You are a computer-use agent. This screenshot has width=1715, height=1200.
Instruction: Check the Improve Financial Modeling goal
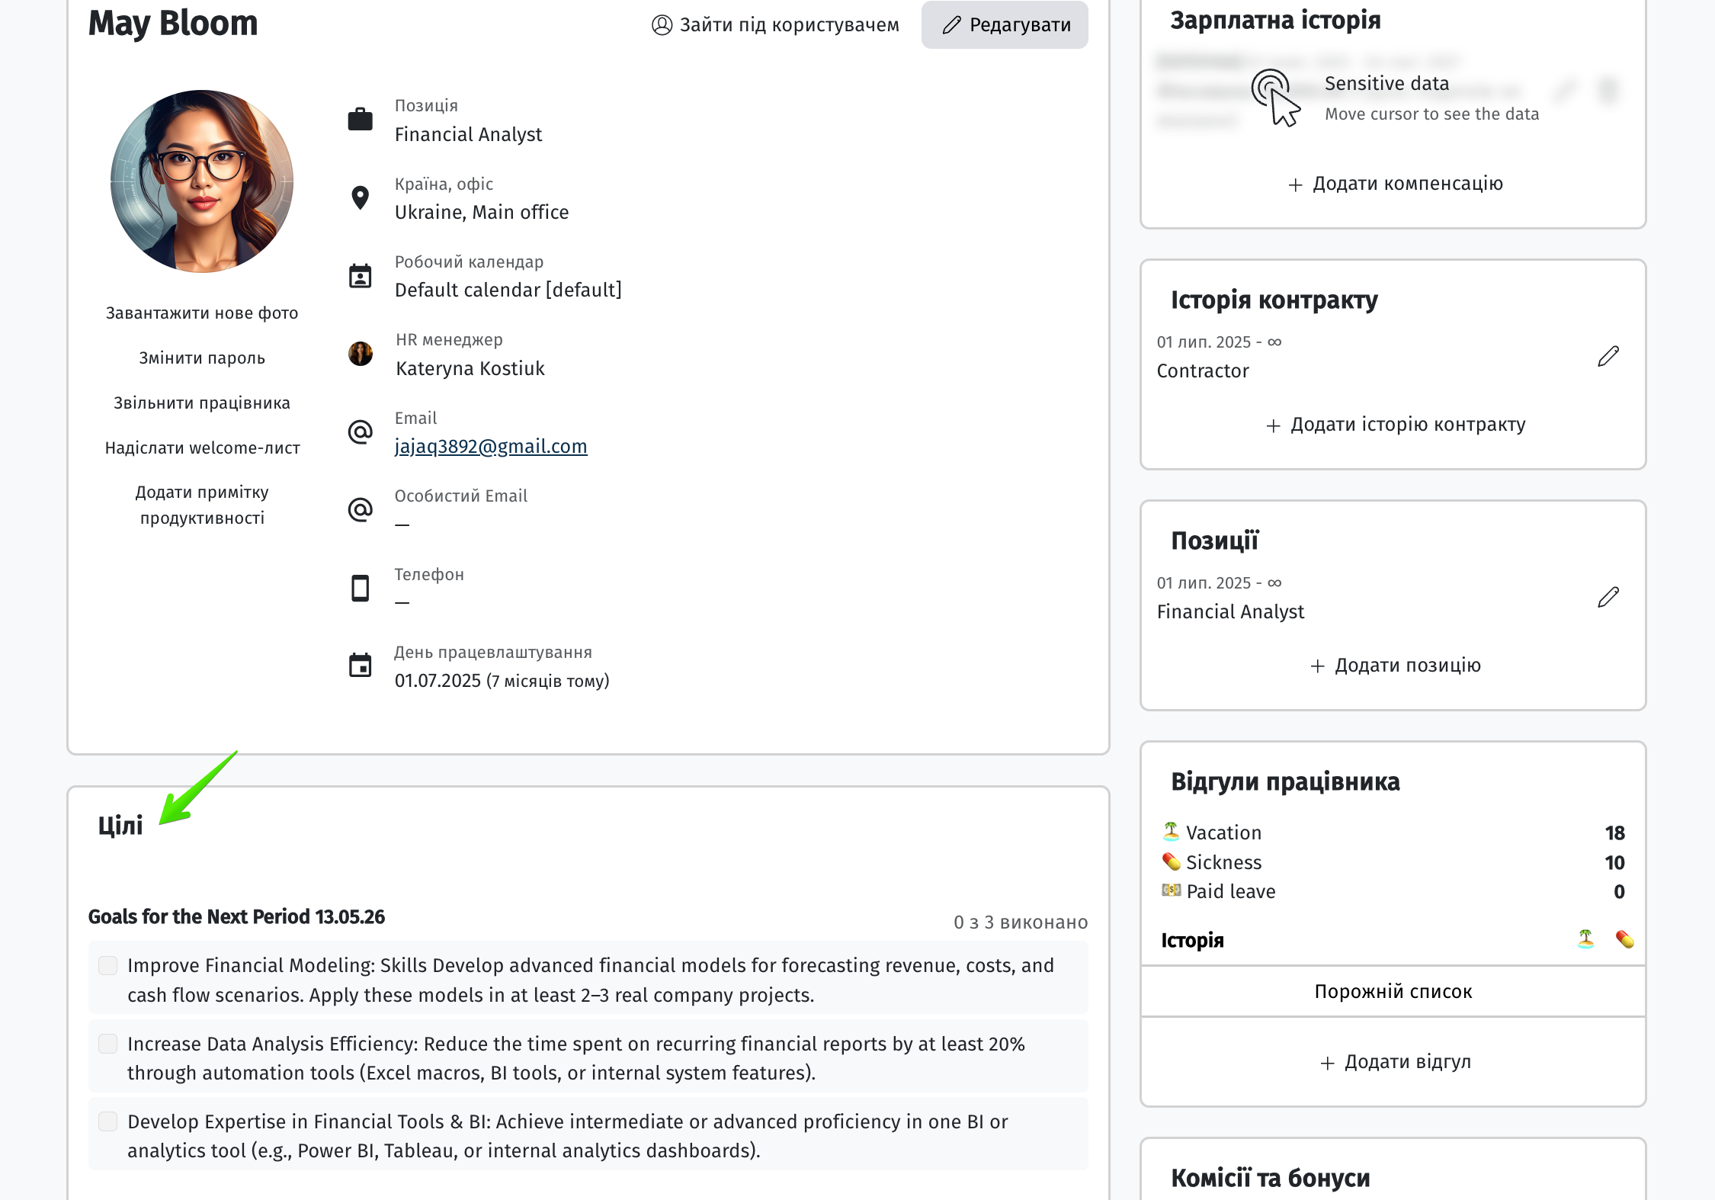(108, 965)
